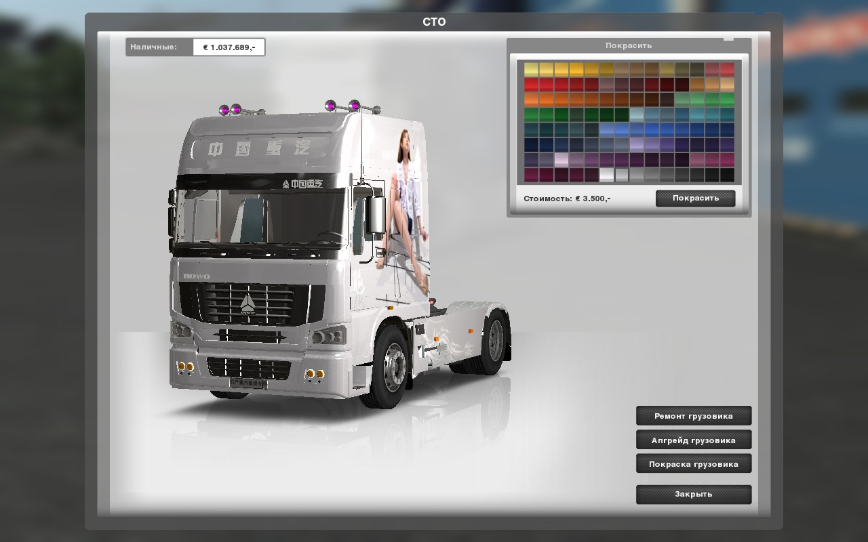
Task: Open Ремонт грузовика
Action: pyautogui.click(x=694, y=416)
